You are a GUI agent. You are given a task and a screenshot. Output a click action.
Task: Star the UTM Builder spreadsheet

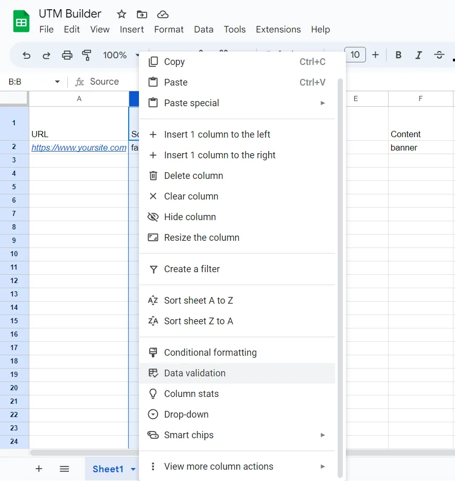(x=121, y=14)
